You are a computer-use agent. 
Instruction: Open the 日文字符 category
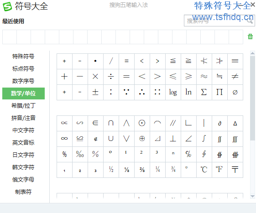[x=23, y=155]
